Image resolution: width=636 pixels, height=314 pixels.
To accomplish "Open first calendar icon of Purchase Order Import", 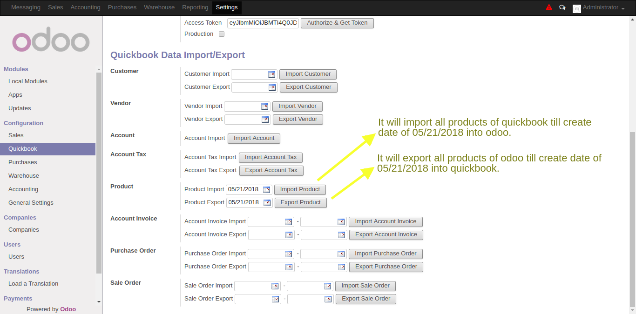I will (x=288, y=254).
